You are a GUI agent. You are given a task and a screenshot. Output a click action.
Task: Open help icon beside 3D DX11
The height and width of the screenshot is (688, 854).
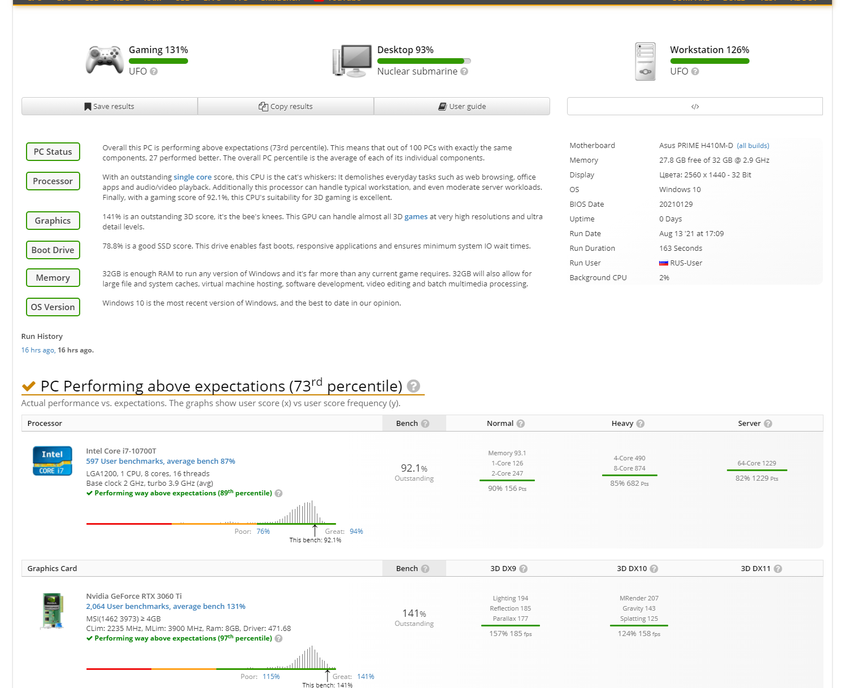click(778, 569)
